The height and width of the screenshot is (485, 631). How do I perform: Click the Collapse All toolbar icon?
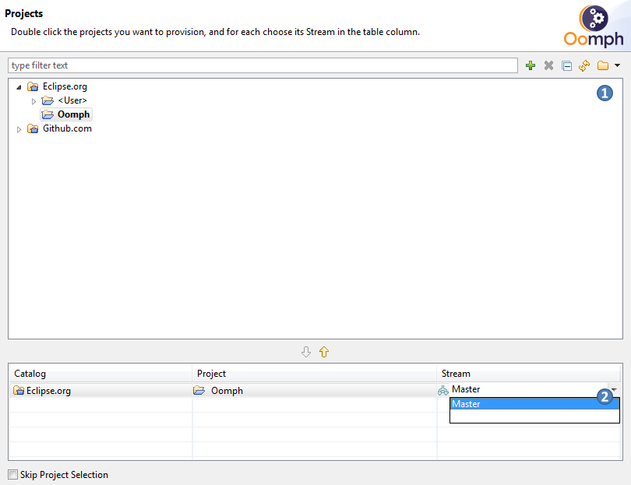click(x=566, y=66)
